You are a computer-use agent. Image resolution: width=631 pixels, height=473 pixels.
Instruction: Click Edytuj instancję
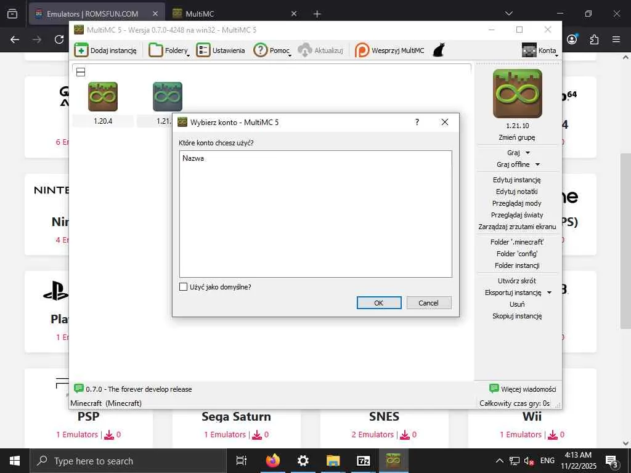pyautogui.click(x=517, y=180)
